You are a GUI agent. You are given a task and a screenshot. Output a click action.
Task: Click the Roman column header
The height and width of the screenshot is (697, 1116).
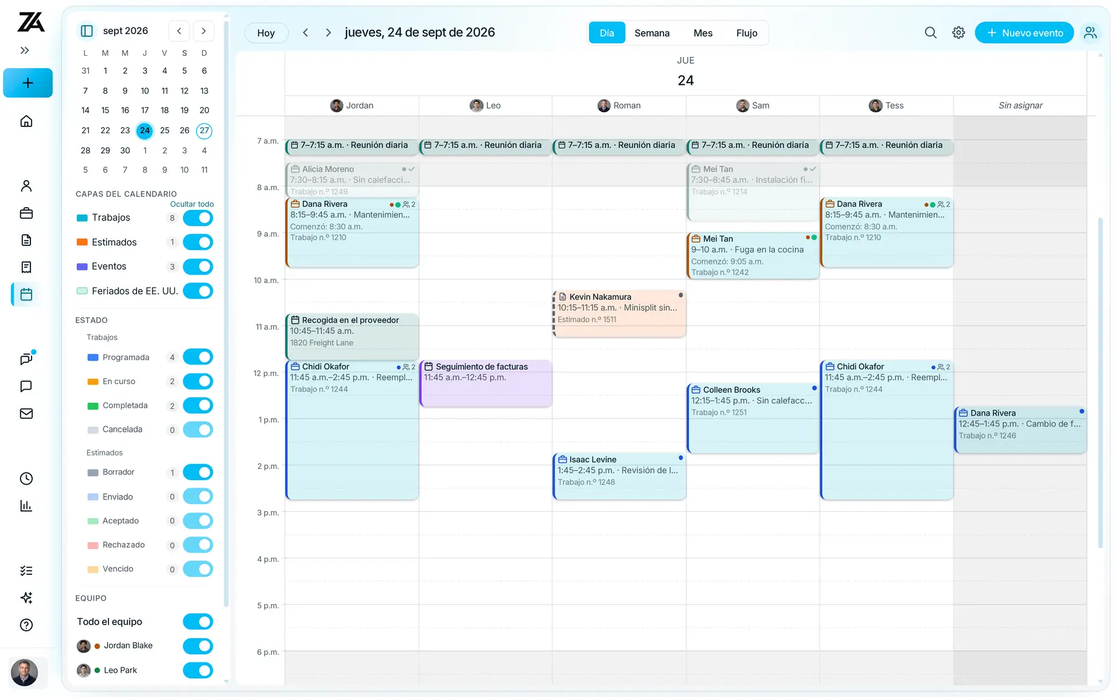point(619,105)
